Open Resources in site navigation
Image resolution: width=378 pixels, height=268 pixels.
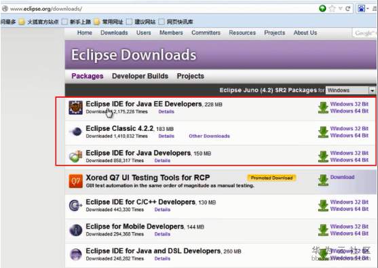(242, 33)
